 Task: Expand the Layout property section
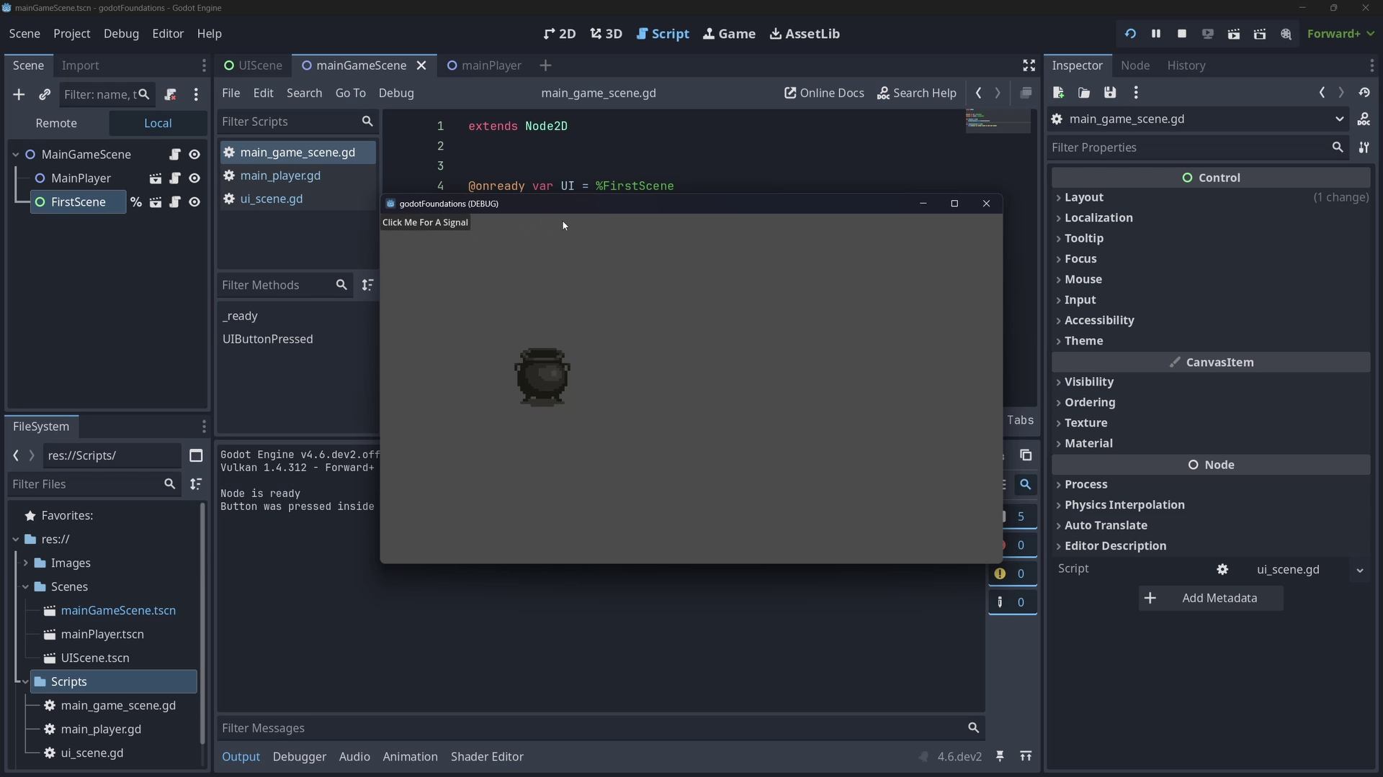tap(1083, 197)
